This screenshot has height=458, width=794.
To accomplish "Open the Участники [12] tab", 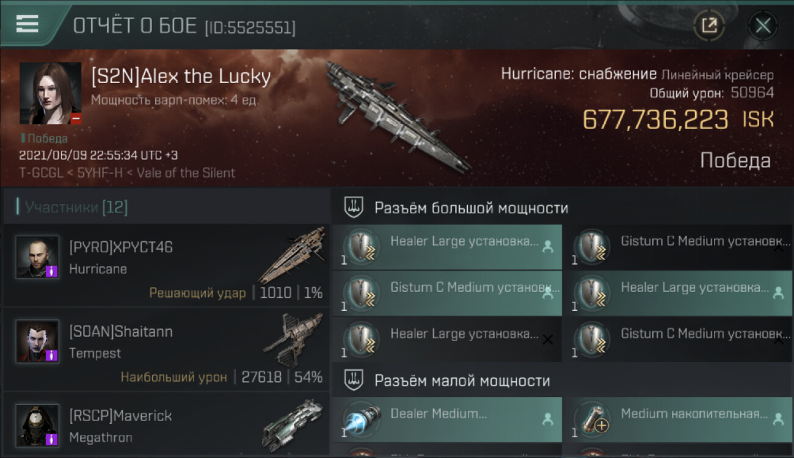I will pyautogui.click(x=76, y=207).
